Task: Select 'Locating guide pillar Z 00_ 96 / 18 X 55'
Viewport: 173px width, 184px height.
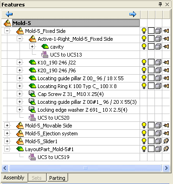Action: (81, 78)
